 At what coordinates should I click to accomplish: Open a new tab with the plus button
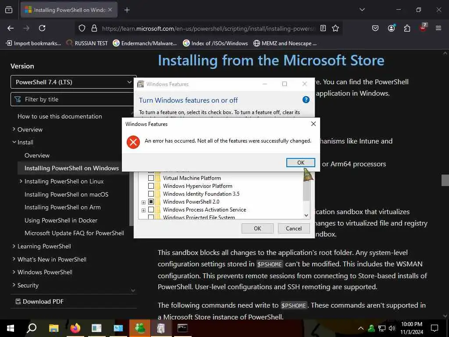coord(127,10)
